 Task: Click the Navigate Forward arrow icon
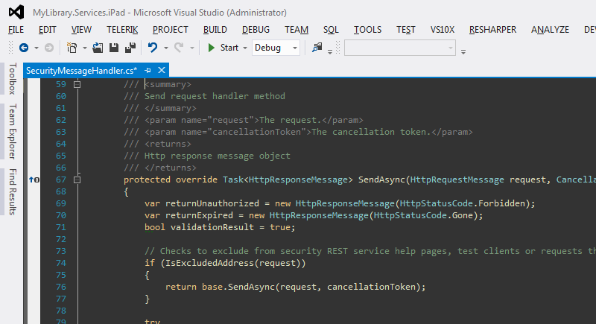(49, 48)
